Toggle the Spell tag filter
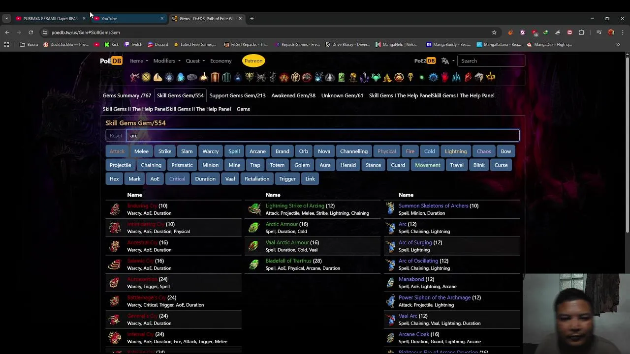Image resolution: width=630 pixels, height=354 pixels. [234, 151]
